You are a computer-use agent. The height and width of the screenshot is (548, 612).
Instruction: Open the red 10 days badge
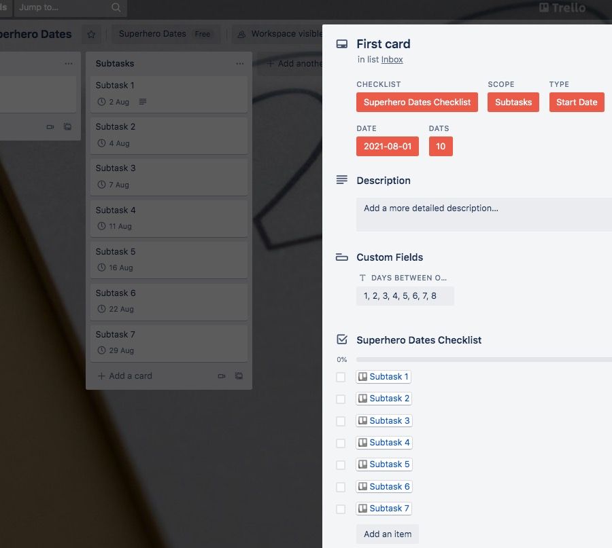441,146
